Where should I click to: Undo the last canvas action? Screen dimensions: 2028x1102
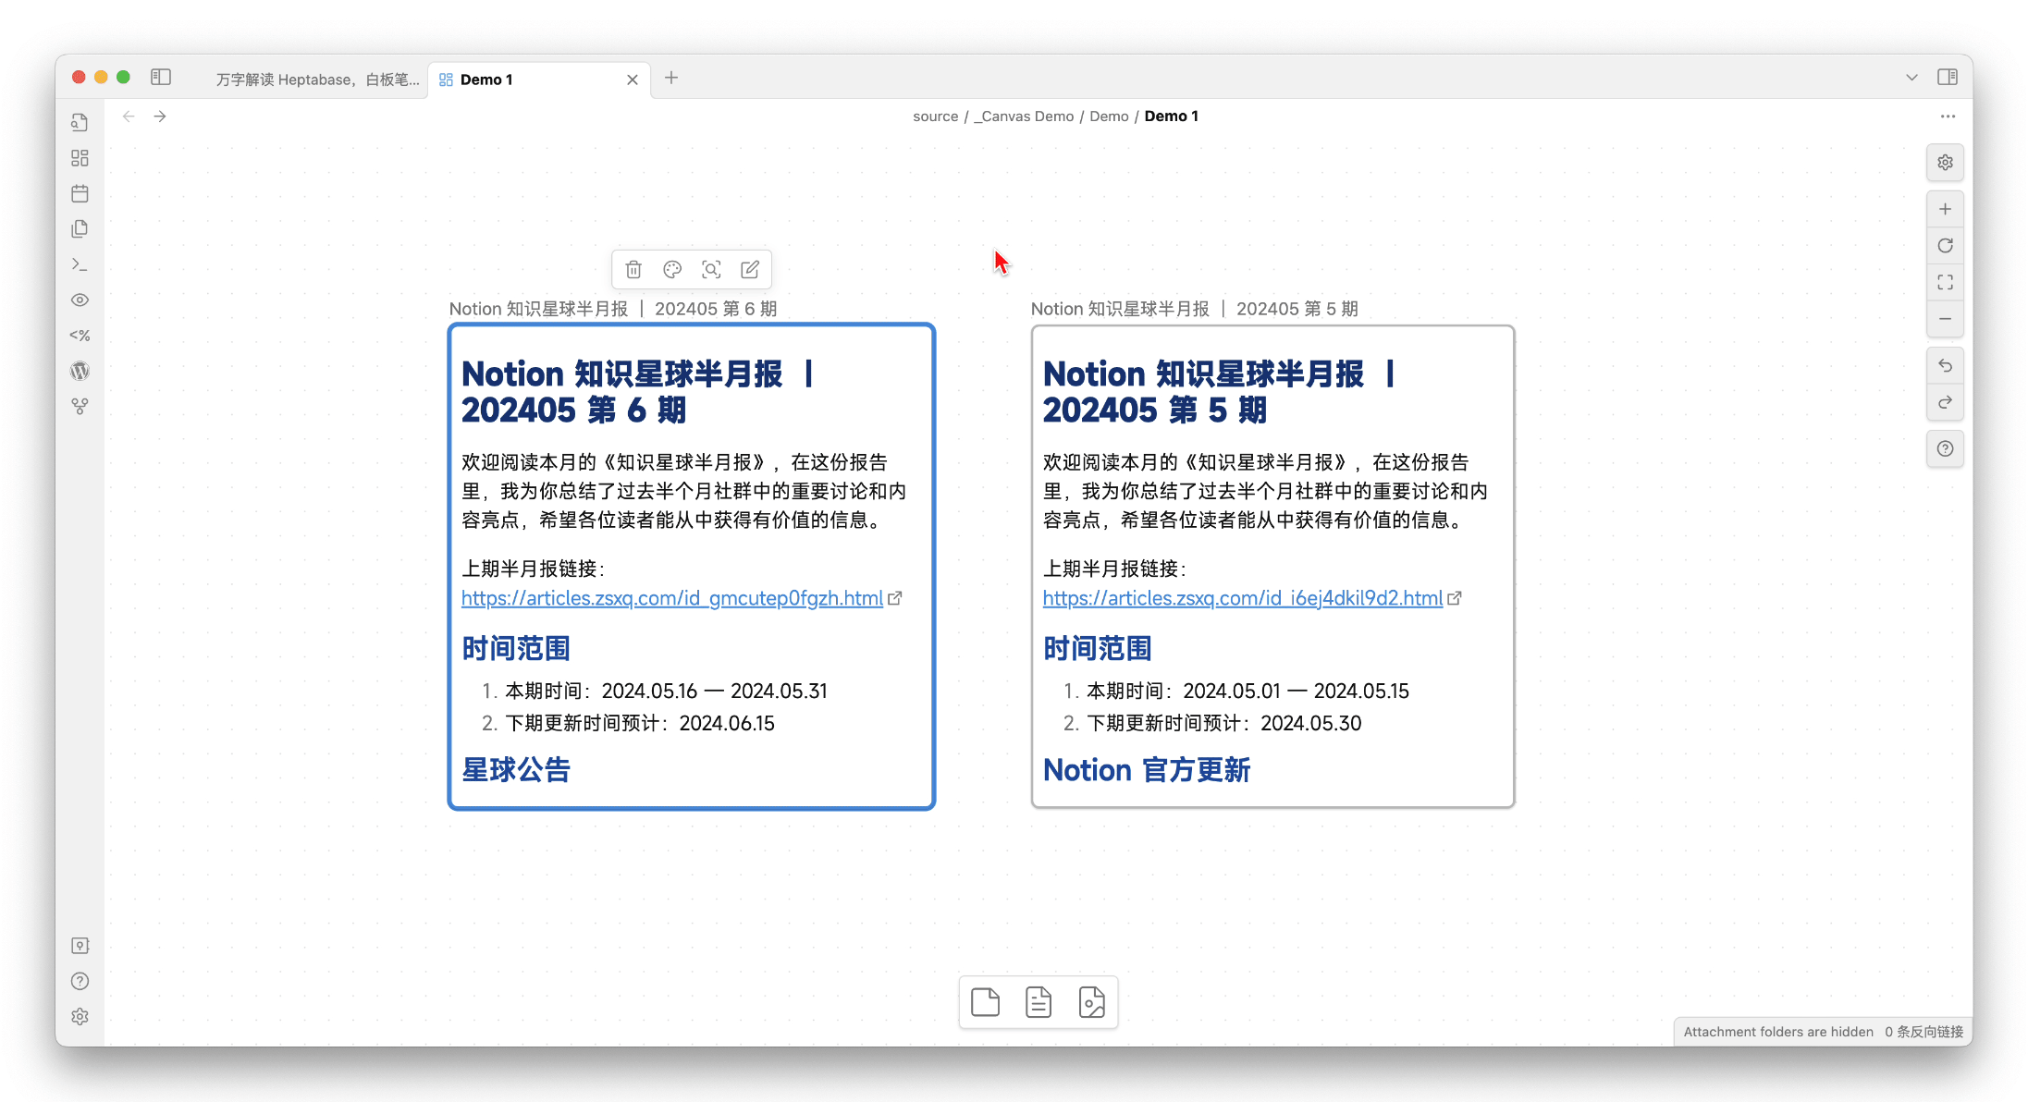tap(1946, 366)
